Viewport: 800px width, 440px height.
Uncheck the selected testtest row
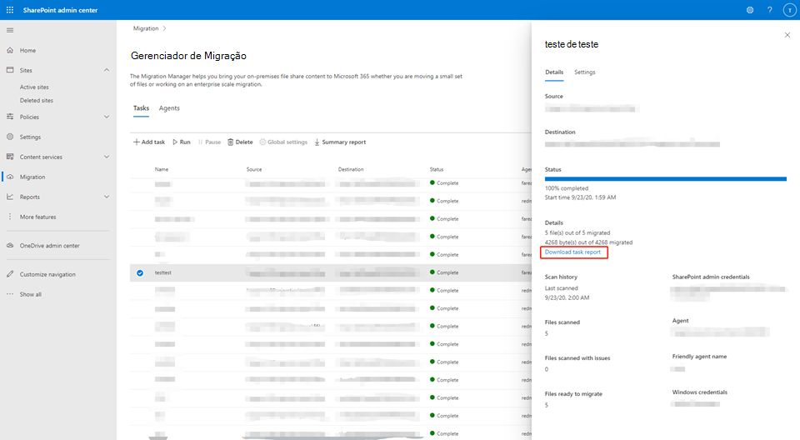(140, 272)
